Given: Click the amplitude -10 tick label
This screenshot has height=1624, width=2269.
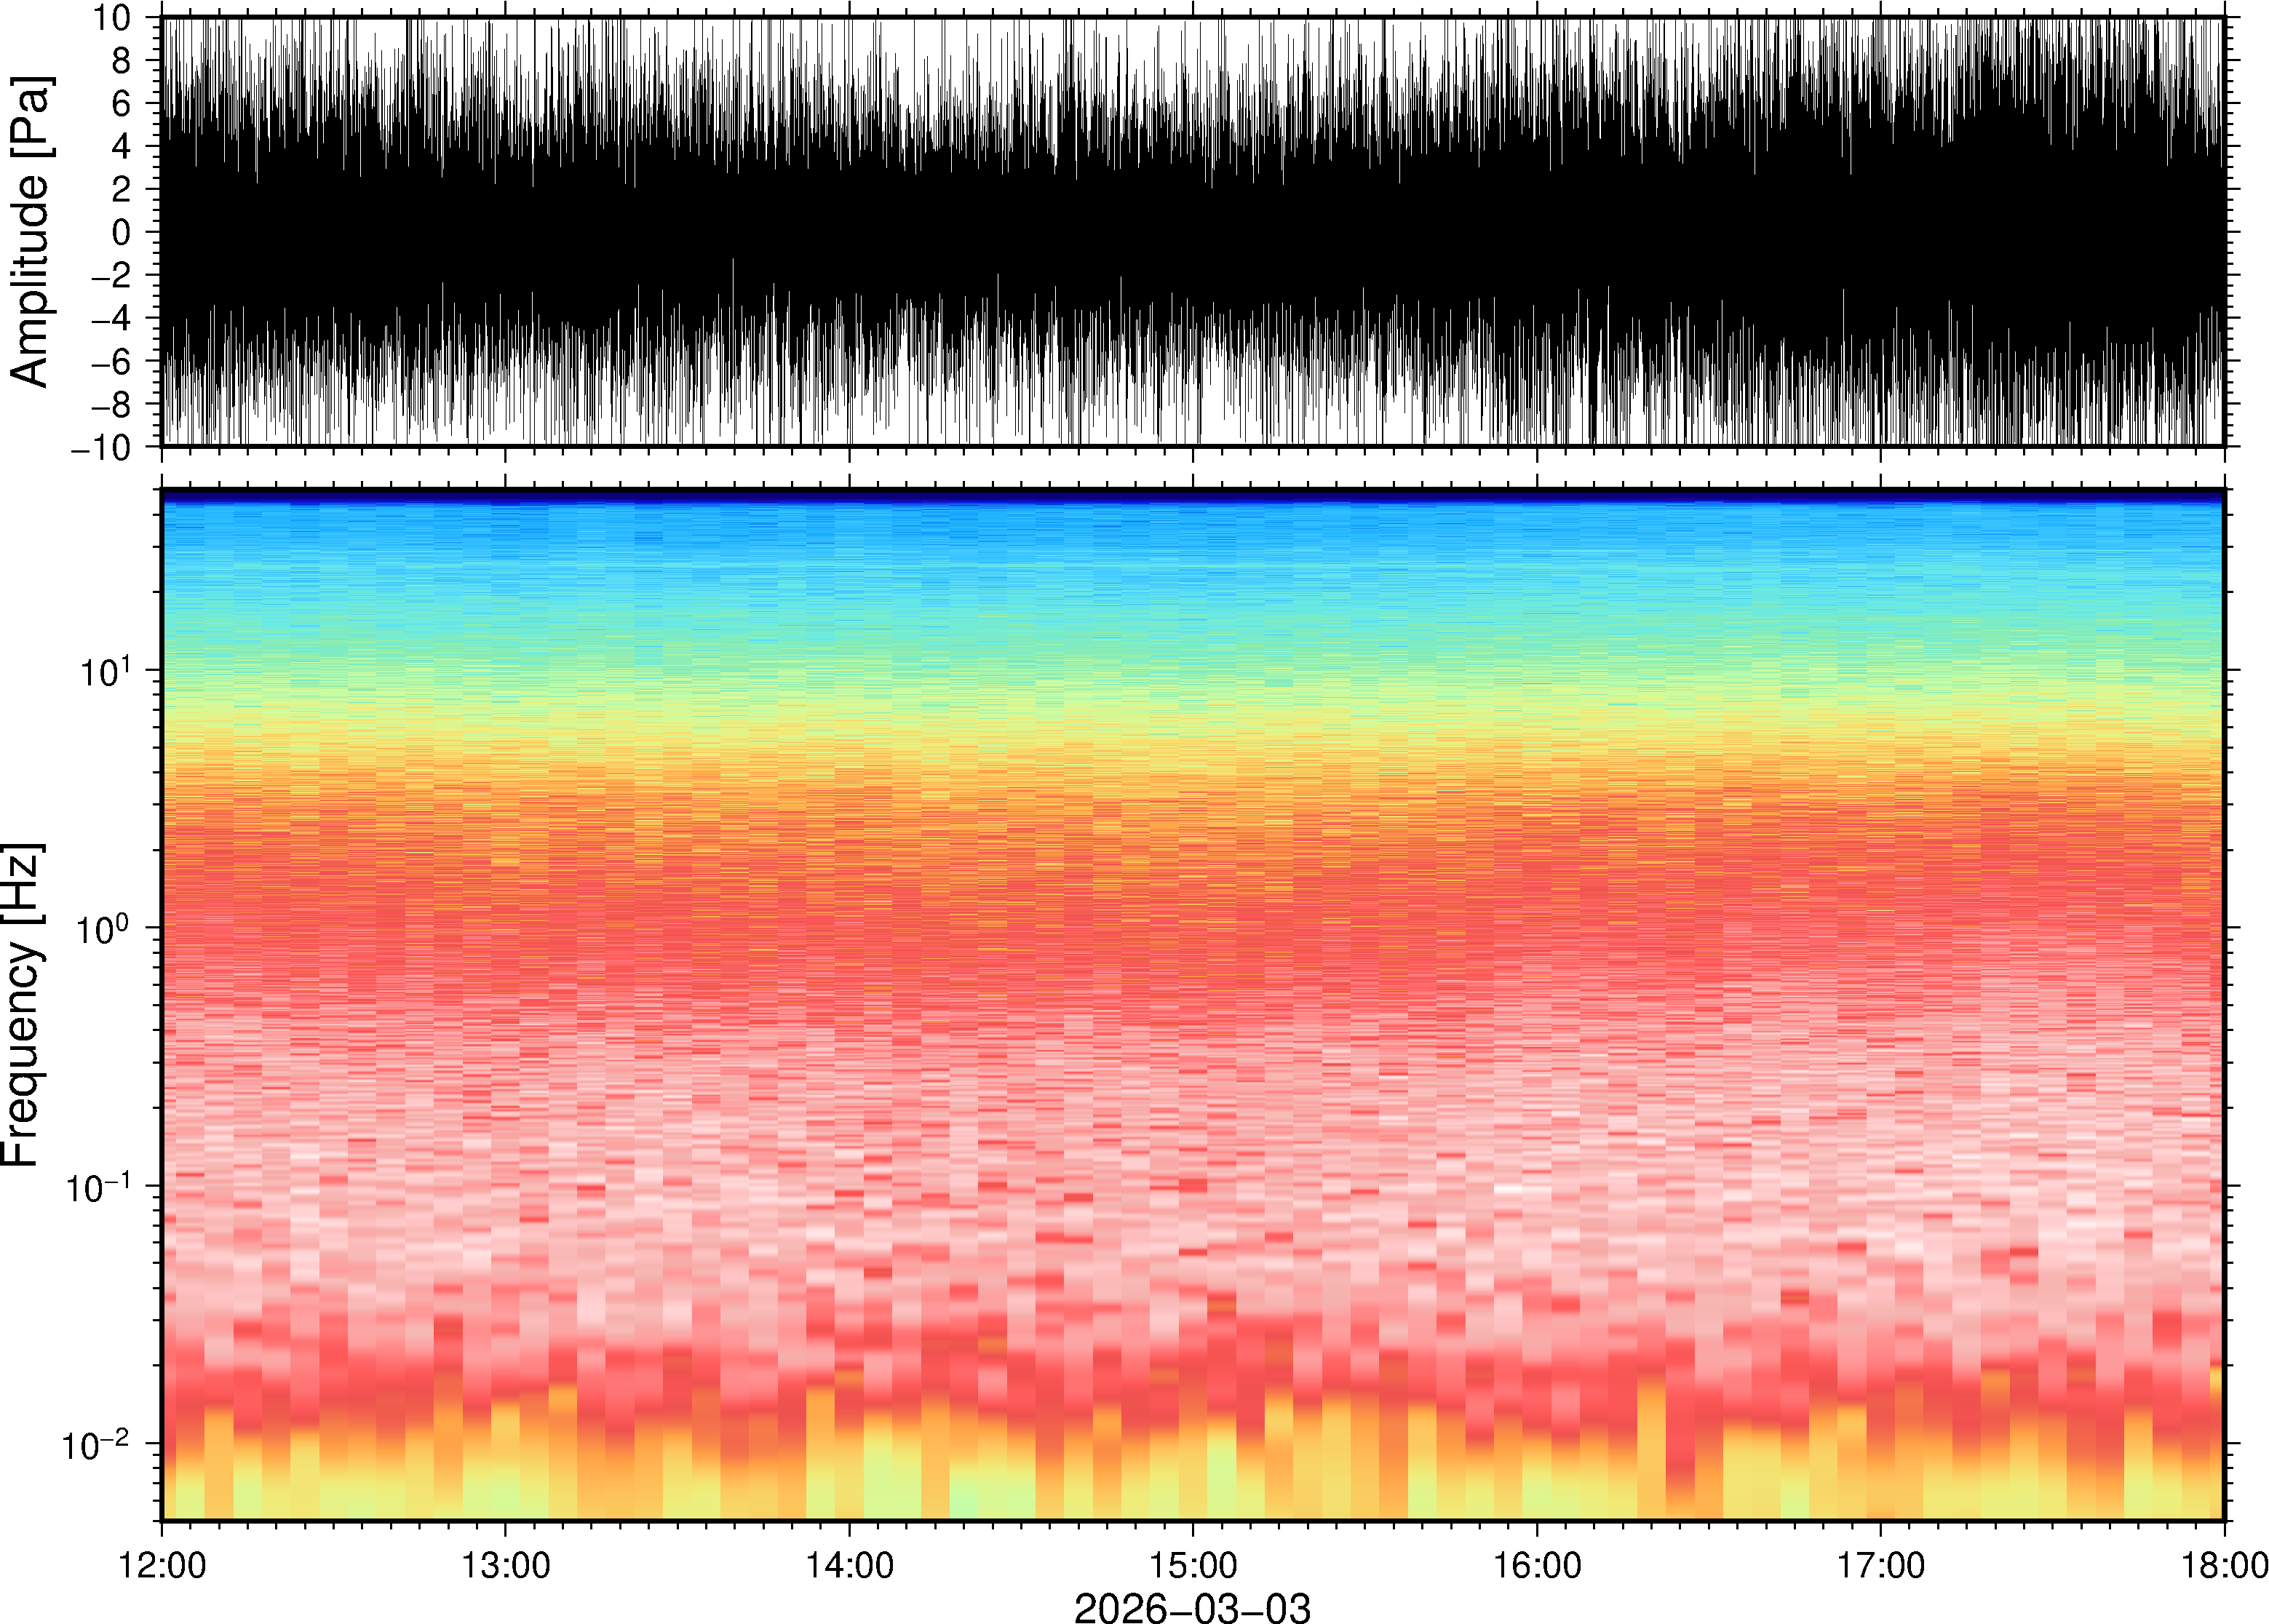Looking at the screenshot, I should click(101, 448).
